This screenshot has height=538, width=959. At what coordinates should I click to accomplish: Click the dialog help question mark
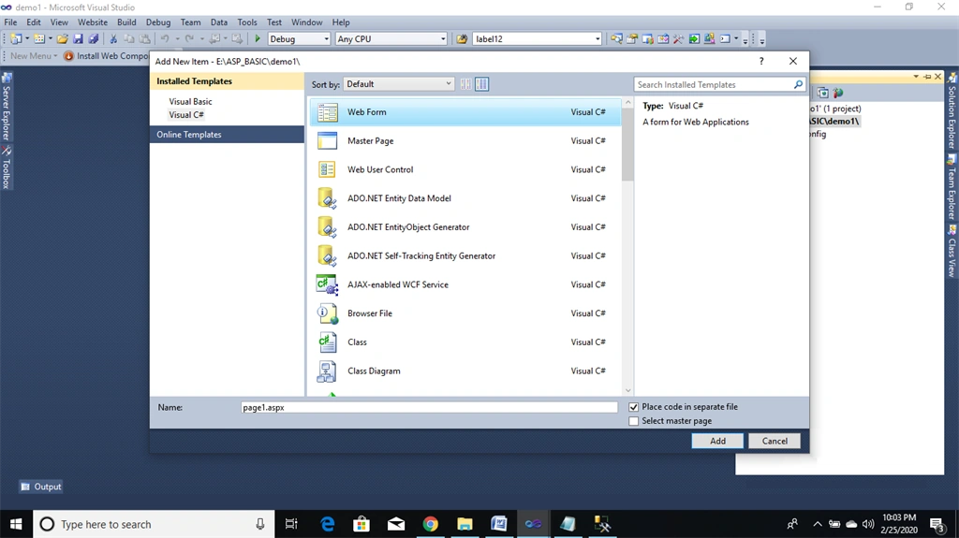coord(761,61)
